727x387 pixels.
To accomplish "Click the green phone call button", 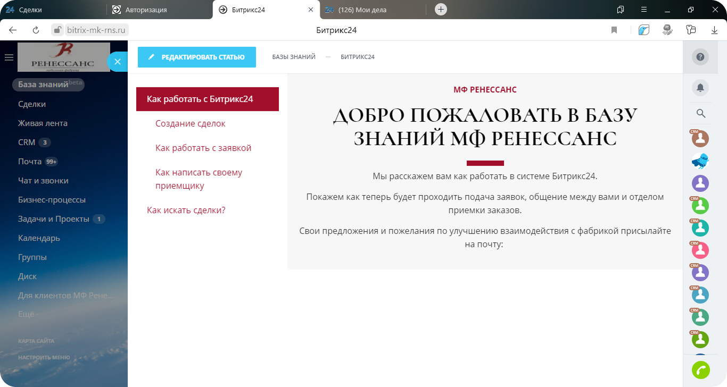I will pyautogui.click(x=701, y=370).
